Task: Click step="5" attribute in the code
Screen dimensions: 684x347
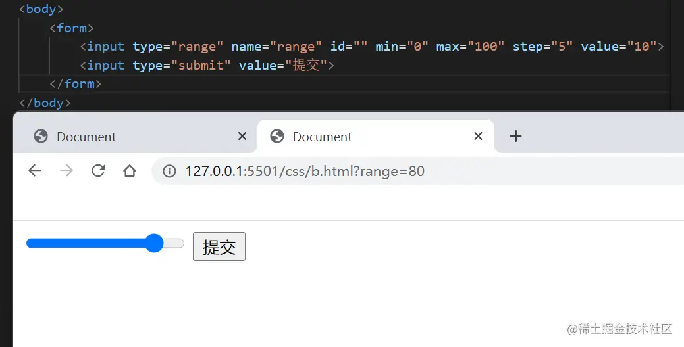Action: click(542, 47)
